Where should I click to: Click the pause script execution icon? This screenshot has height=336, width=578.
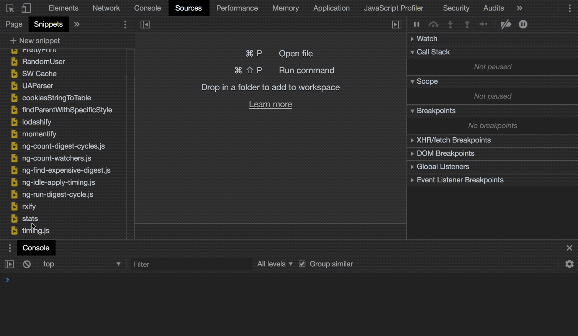pos(416,24)
